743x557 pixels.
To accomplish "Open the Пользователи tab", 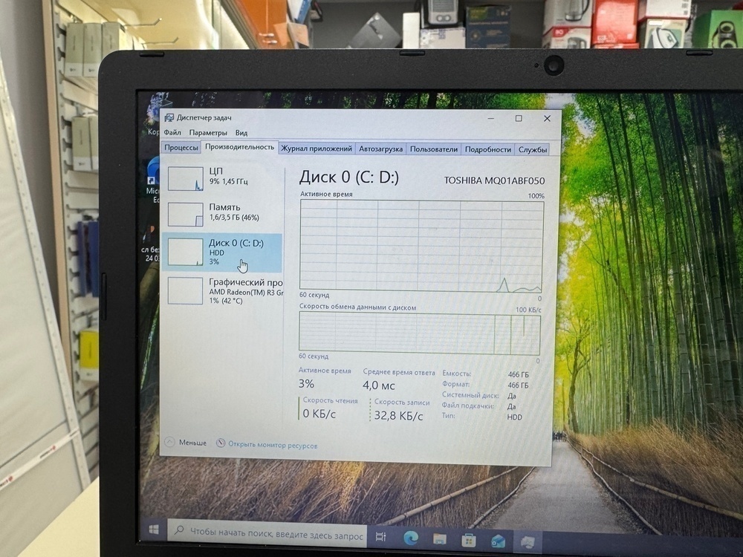I will [434, 149].
